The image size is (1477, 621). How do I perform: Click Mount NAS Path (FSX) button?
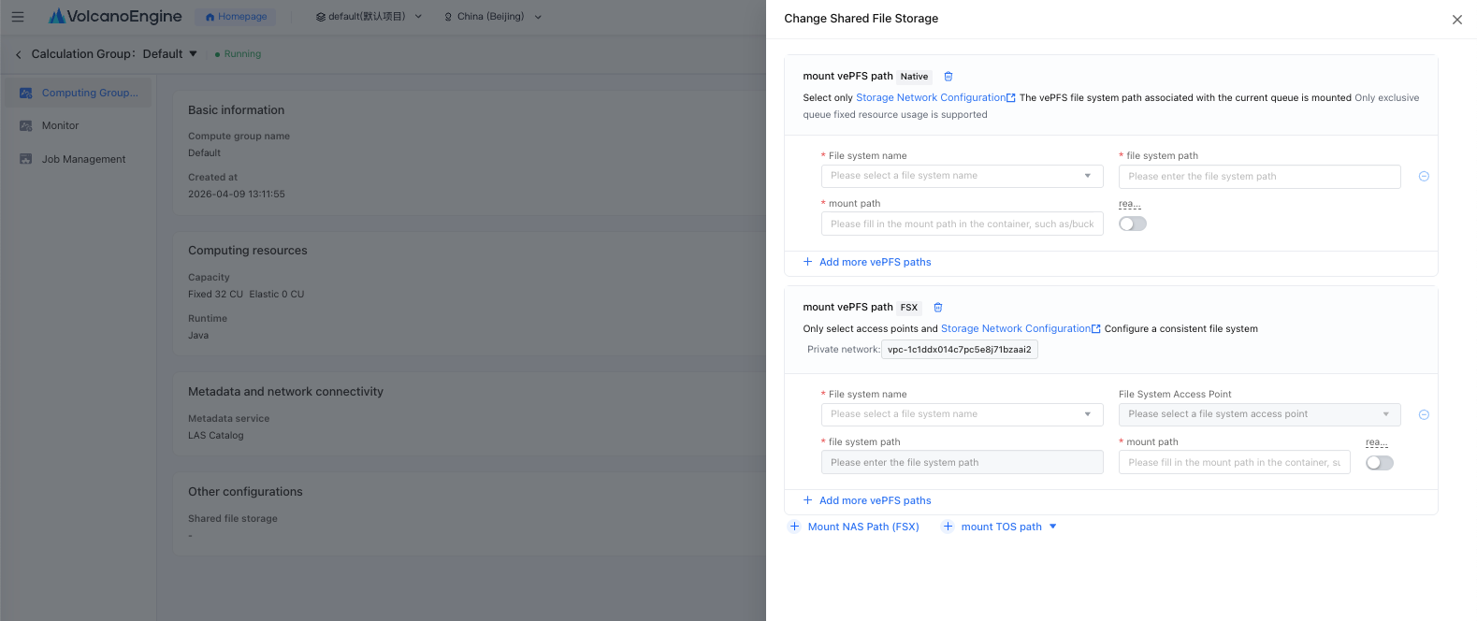[854, 527]
